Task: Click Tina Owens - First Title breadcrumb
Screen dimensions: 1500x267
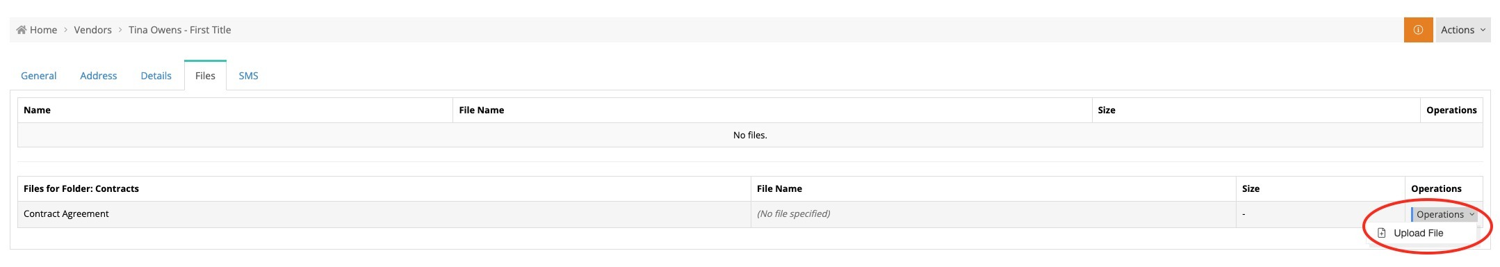Action: tap(180, 30)
